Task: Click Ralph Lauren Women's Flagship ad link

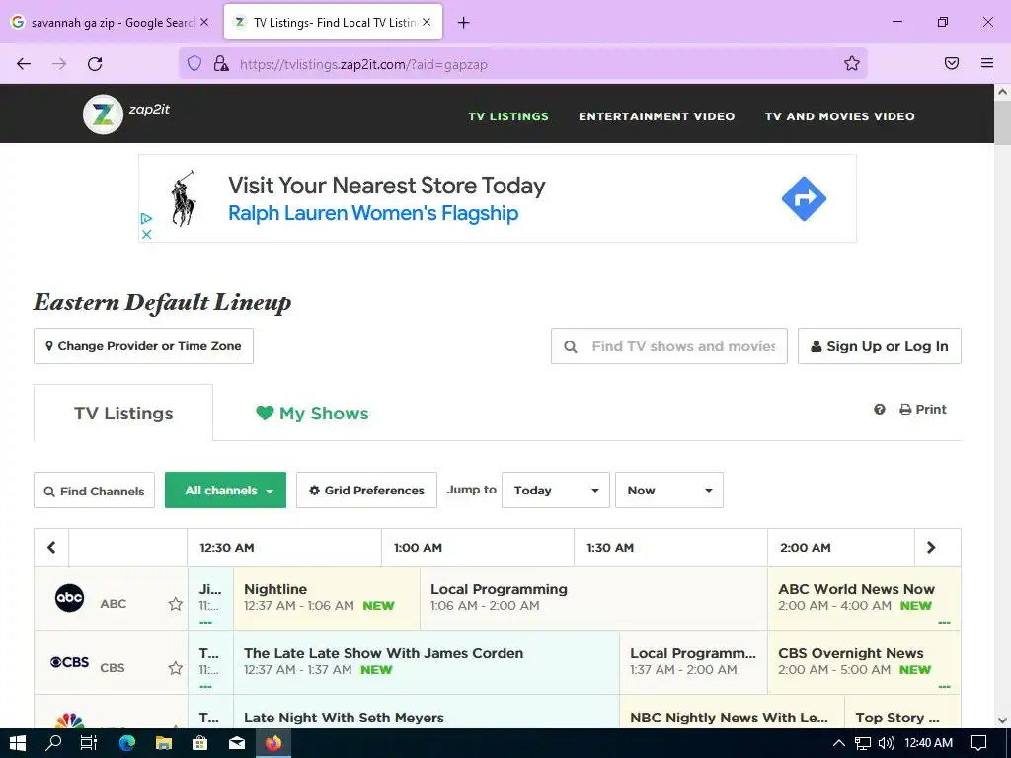Action: [373, 213]
